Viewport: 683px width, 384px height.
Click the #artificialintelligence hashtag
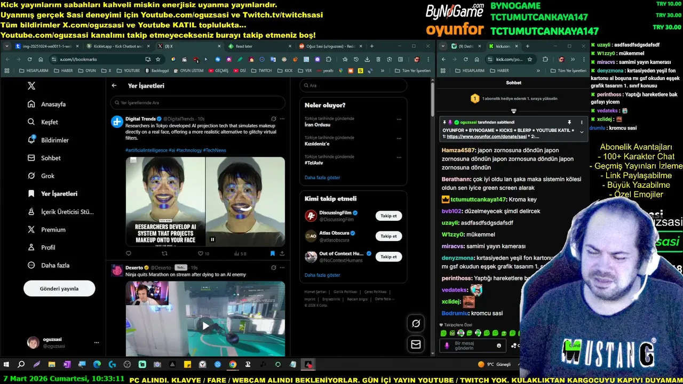146,150
